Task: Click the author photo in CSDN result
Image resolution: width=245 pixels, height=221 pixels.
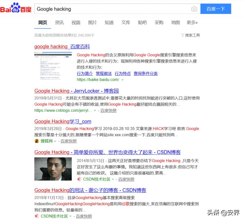Action: point(54,168)
